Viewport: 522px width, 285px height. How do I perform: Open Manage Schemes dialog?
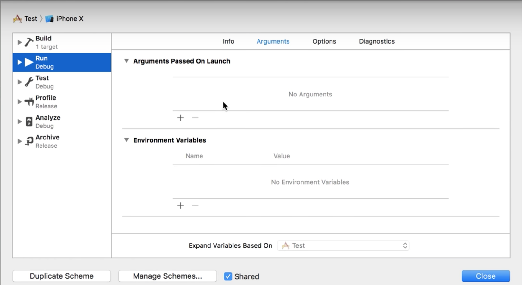pos(167,276)
